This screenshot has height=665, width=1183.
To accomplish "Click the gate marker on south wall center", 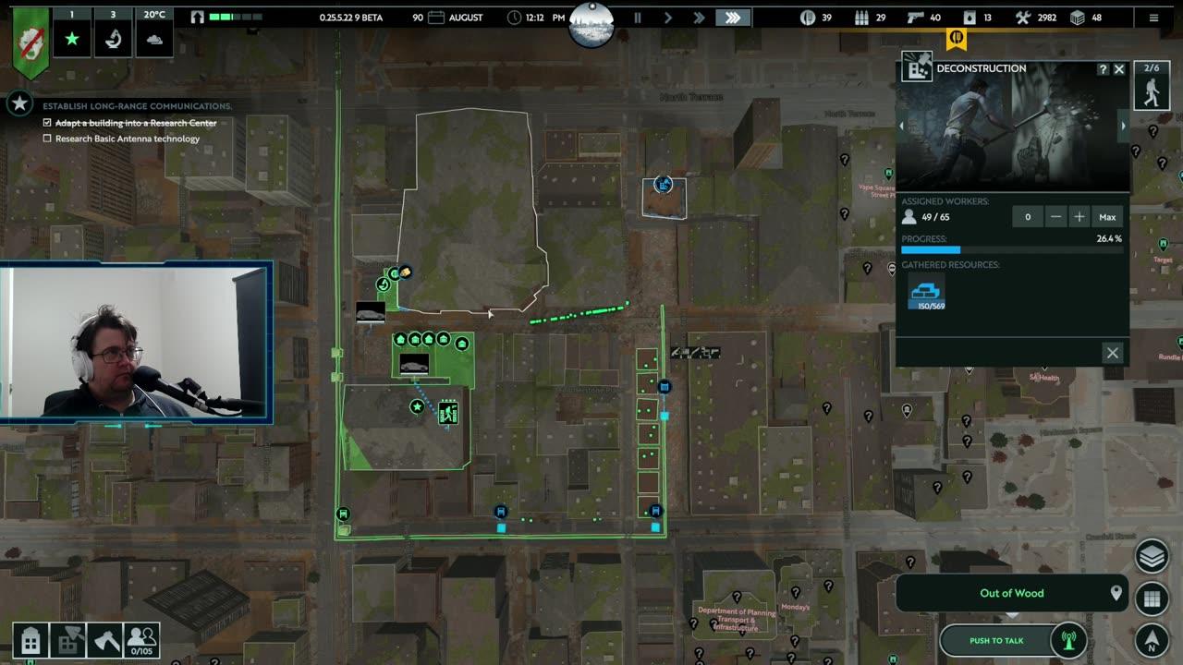I will click(500, 511).
